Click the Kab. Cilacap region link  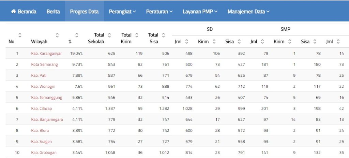pyautogui.click(x=42, y=109)
